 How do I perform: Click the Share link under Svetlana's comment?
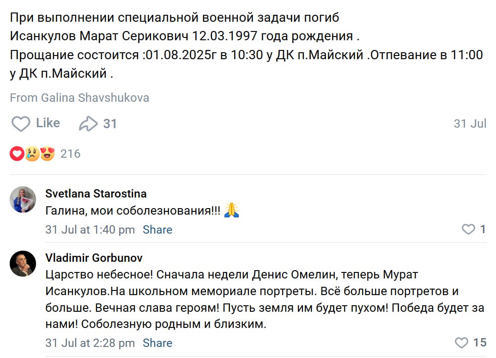(157, 230)
